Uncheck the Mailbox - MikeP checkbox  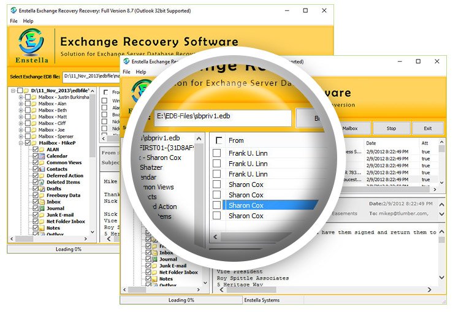[28, 143]
